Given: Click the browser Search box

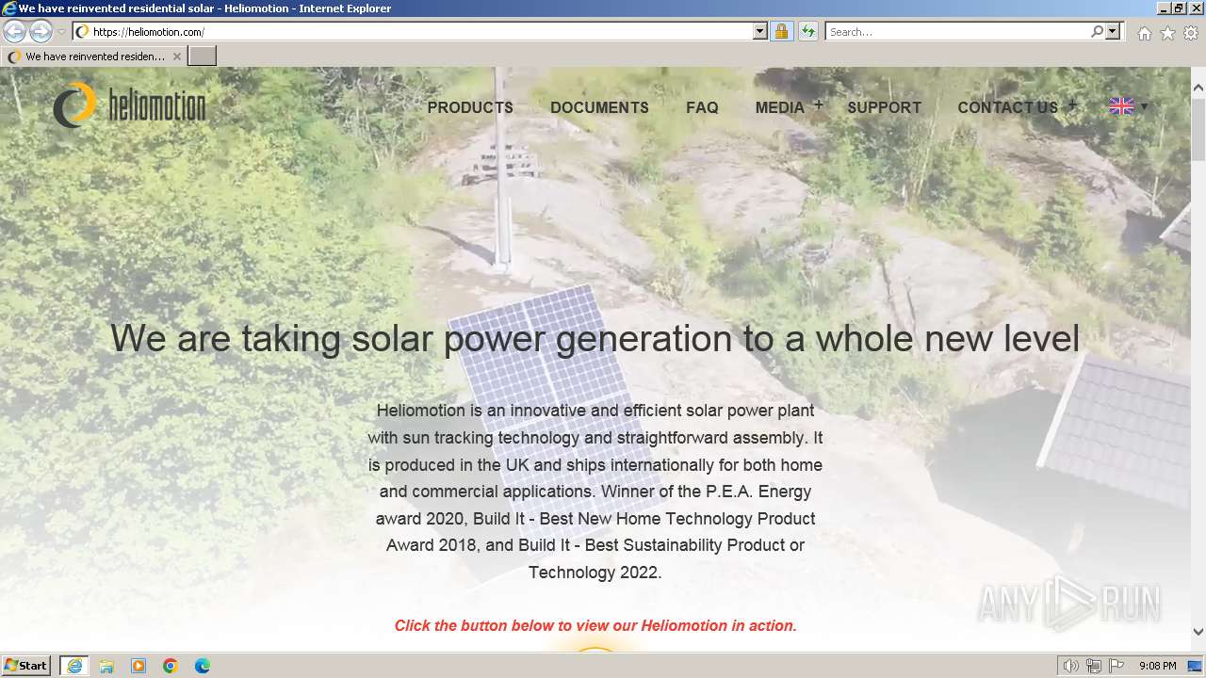Looking at the screenshot, I should (956, 31).
